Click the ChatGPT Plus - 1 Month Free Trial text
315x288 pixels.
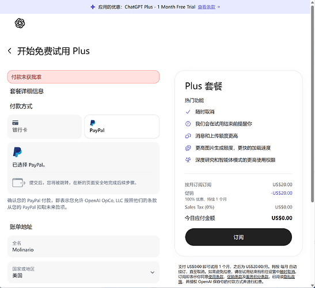point(160,7)
